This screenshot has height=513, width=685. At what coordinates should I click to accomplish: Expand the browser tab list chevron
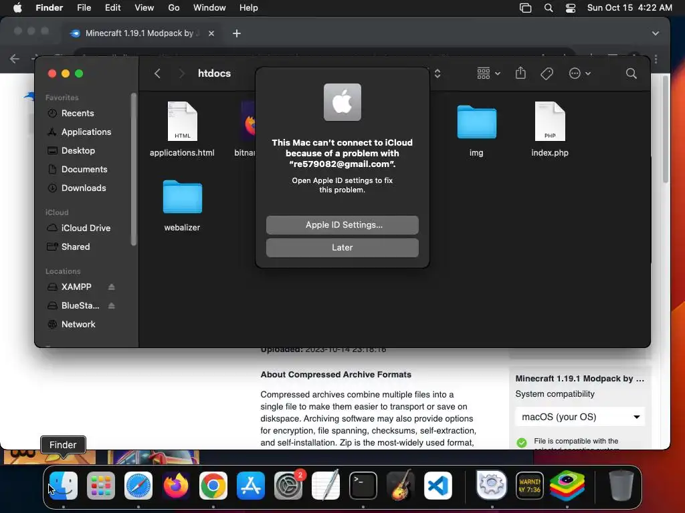pyautogui.click(x=656, y=33)
